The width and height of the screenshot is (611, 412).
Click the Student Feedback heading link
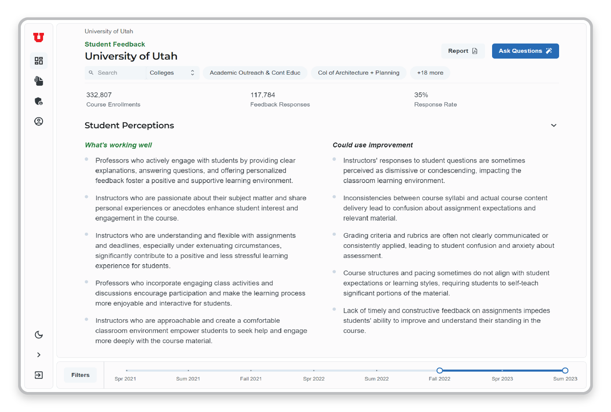coord(115,44)
